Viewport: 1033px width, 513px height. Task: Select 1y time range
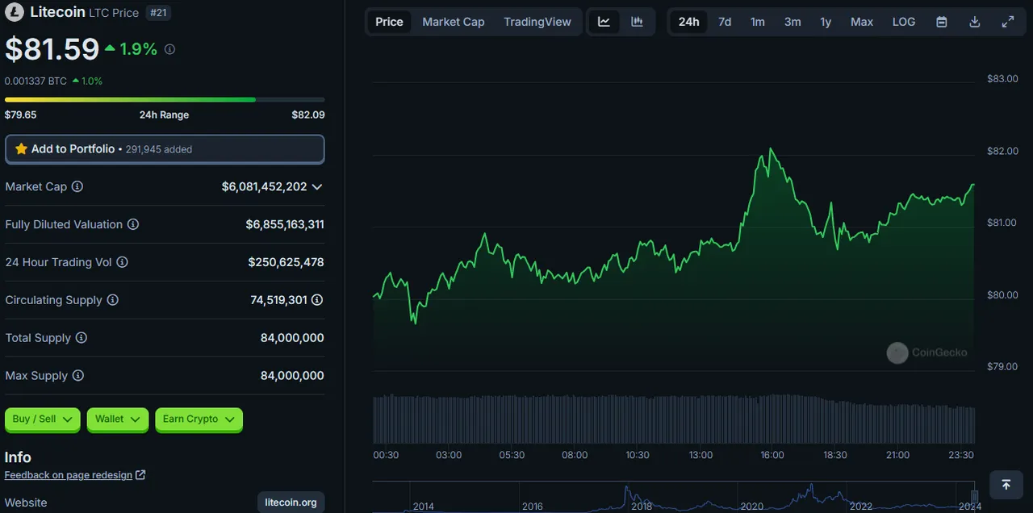[x=826, y=22]
